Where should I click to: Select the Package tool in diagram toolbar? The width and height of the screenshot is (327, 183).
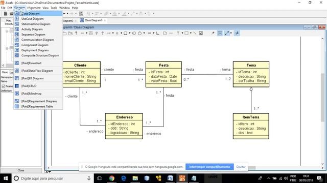point(65,33)
